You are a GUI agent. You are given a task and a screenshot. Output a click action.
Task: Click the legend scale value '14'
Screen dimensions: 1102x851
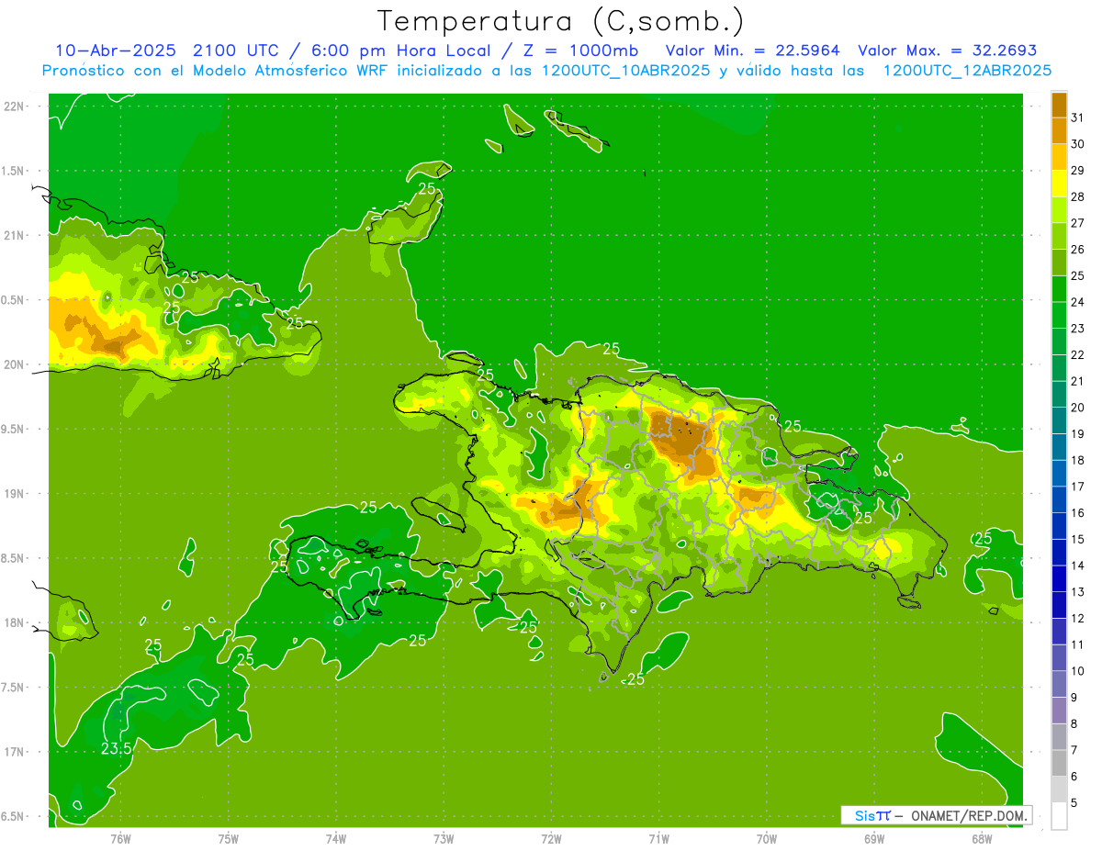(x=1078, y=565)
